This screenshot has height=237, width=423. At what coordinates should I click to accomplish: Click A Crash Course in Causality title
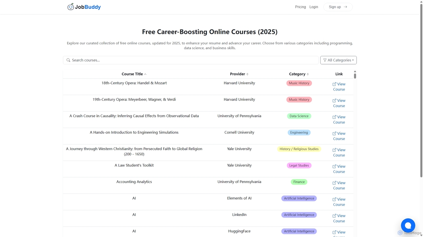(x=134, y=116)
